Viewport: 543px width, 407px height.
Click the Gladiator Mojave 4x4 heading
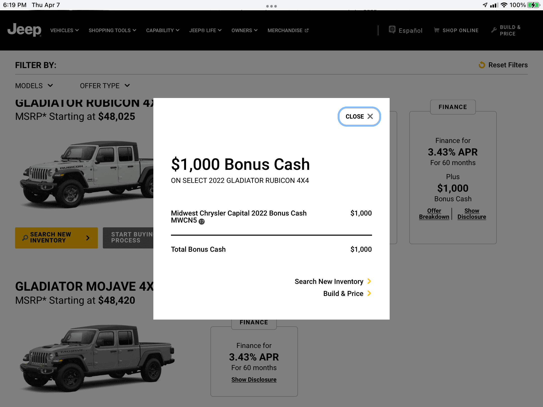84,286
